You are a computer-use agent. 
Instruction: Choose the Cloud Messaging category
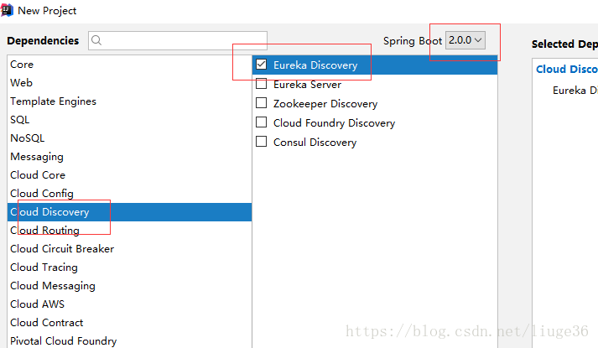(x=130, y=285)
